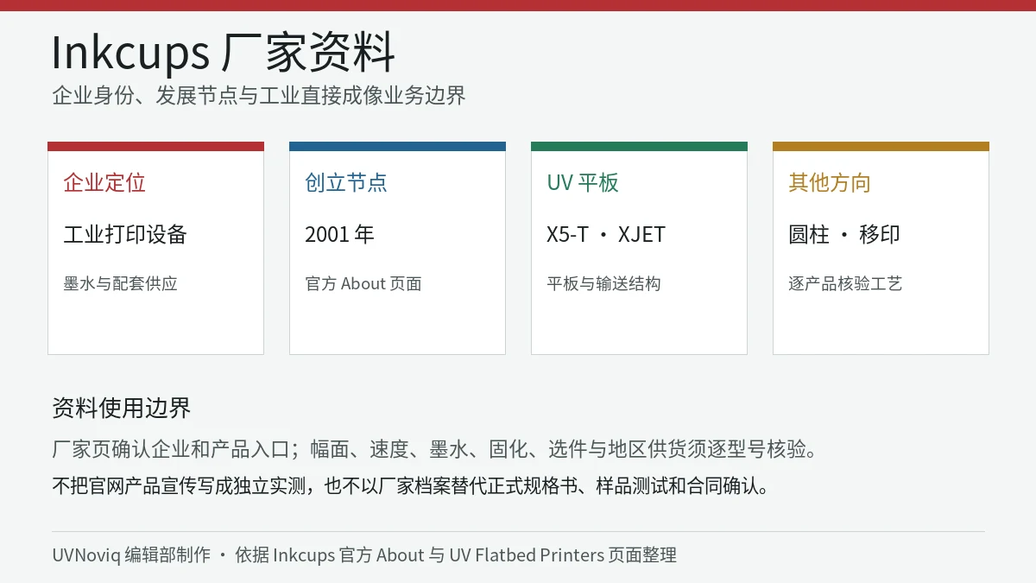Click the UV 平板 card heading
Screen dimensions: 1036x583
(x=583, y=182)
